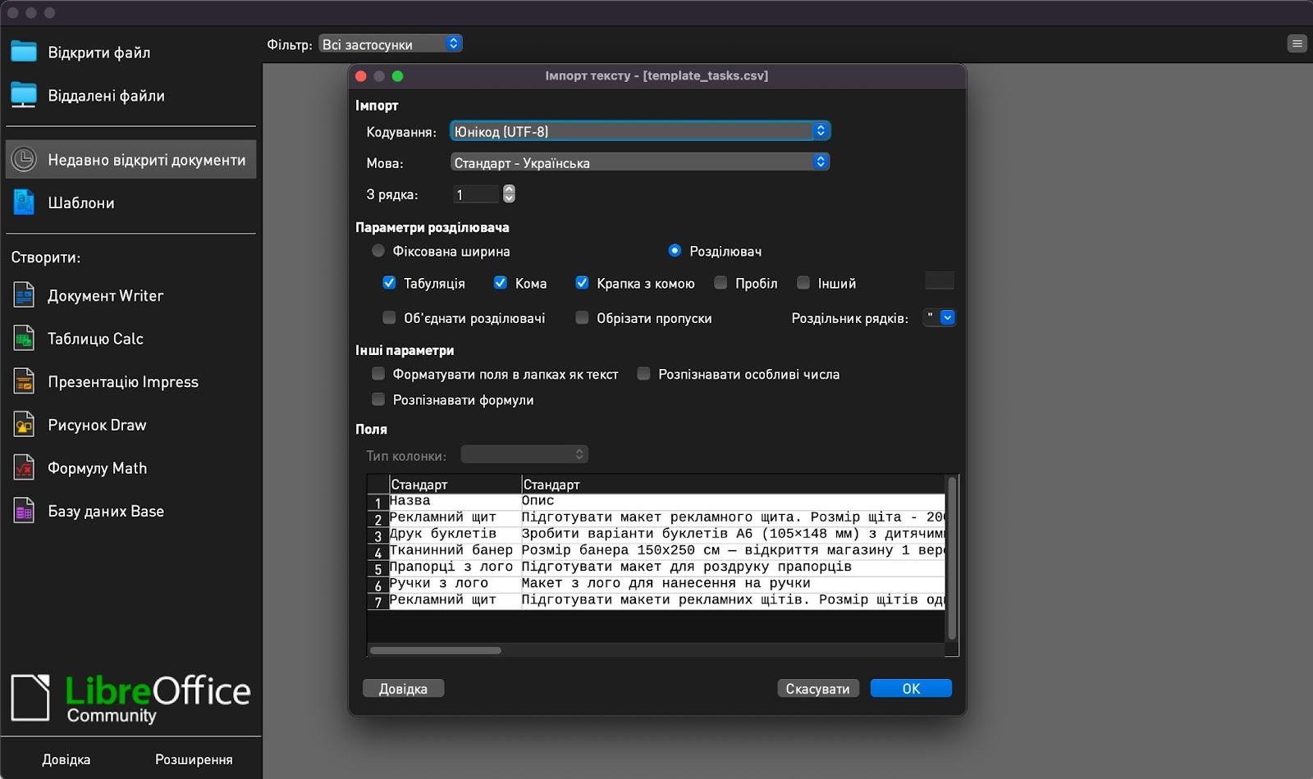
Task: Click the Base Database icon
Action: (x=24, y=511)
